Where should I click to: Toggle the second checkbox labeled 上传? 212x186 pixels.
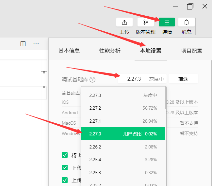click(x=65, y=167)
